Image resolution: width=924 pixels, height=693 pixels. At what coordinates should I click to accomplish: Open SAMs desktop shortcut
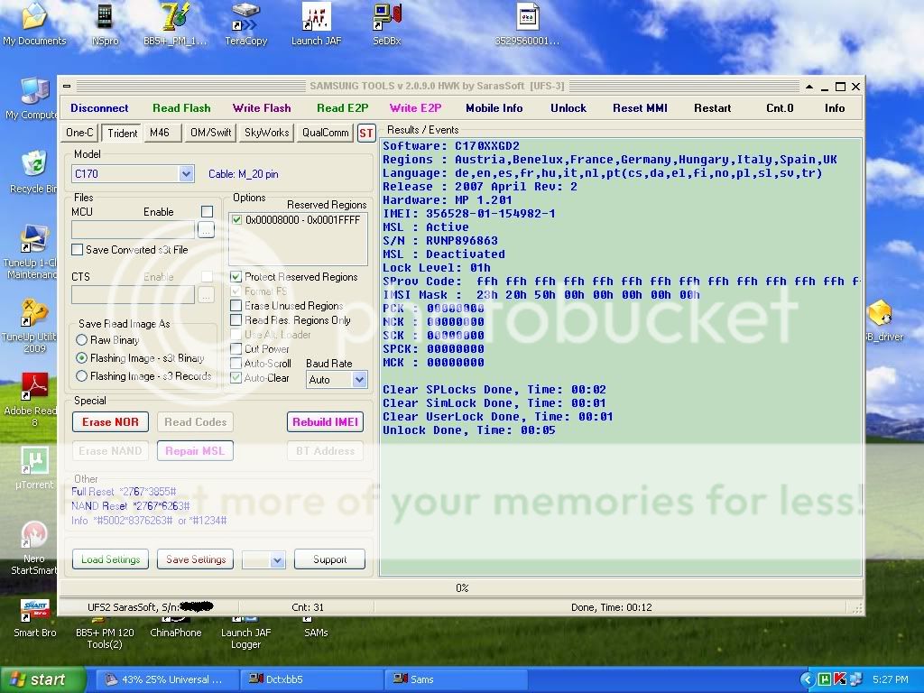(x=316, y=628)
